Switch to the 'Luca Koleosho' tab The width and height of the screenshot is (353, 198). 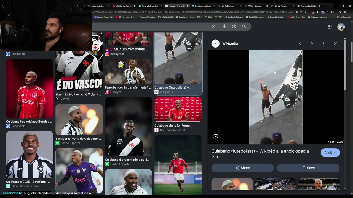point(203,6)
